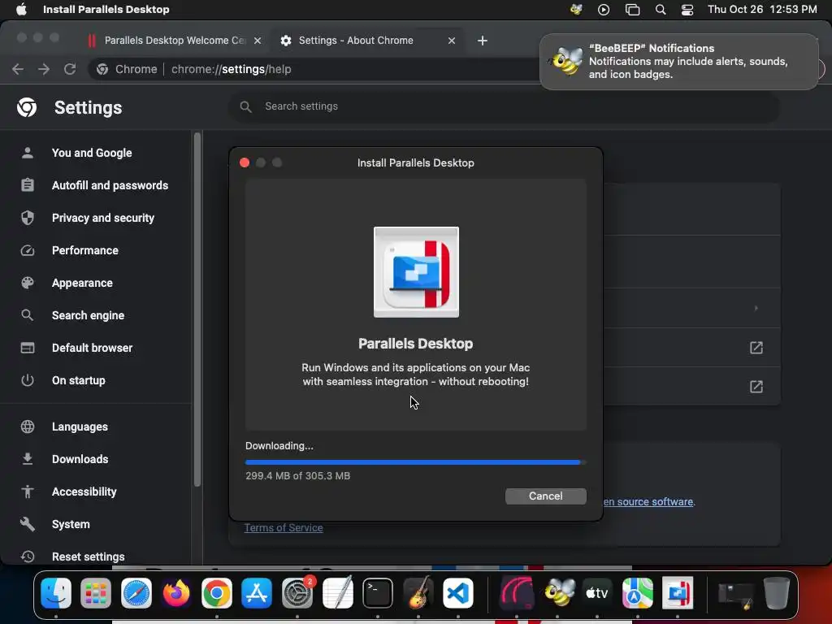Cancel the Parallels Desktop download

coord(545,496)
